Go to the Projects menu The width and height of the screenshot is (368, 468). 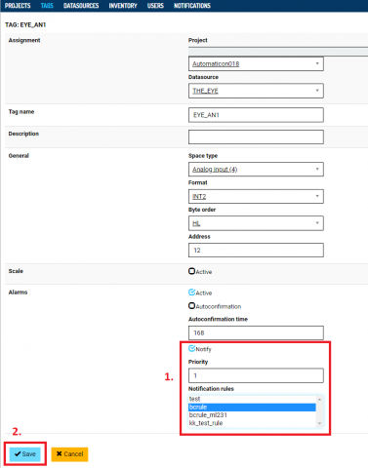pos(18,6)
